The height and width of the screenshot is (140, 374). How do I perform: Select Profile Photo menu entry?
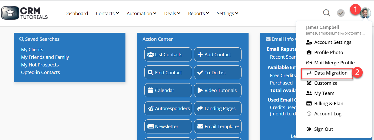tap(328, 53)
